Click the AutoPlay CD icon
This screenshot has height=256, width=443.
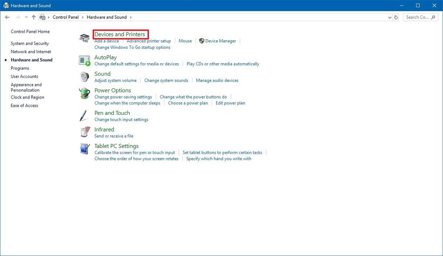(84, 59)
